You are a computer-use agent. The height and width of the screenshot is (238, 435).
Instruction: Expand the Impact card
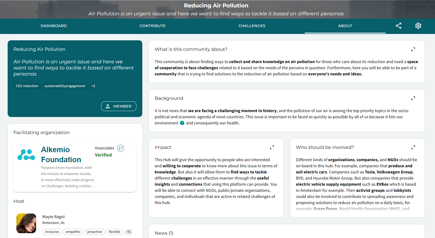pyautogui.click(x=272, y=147)
